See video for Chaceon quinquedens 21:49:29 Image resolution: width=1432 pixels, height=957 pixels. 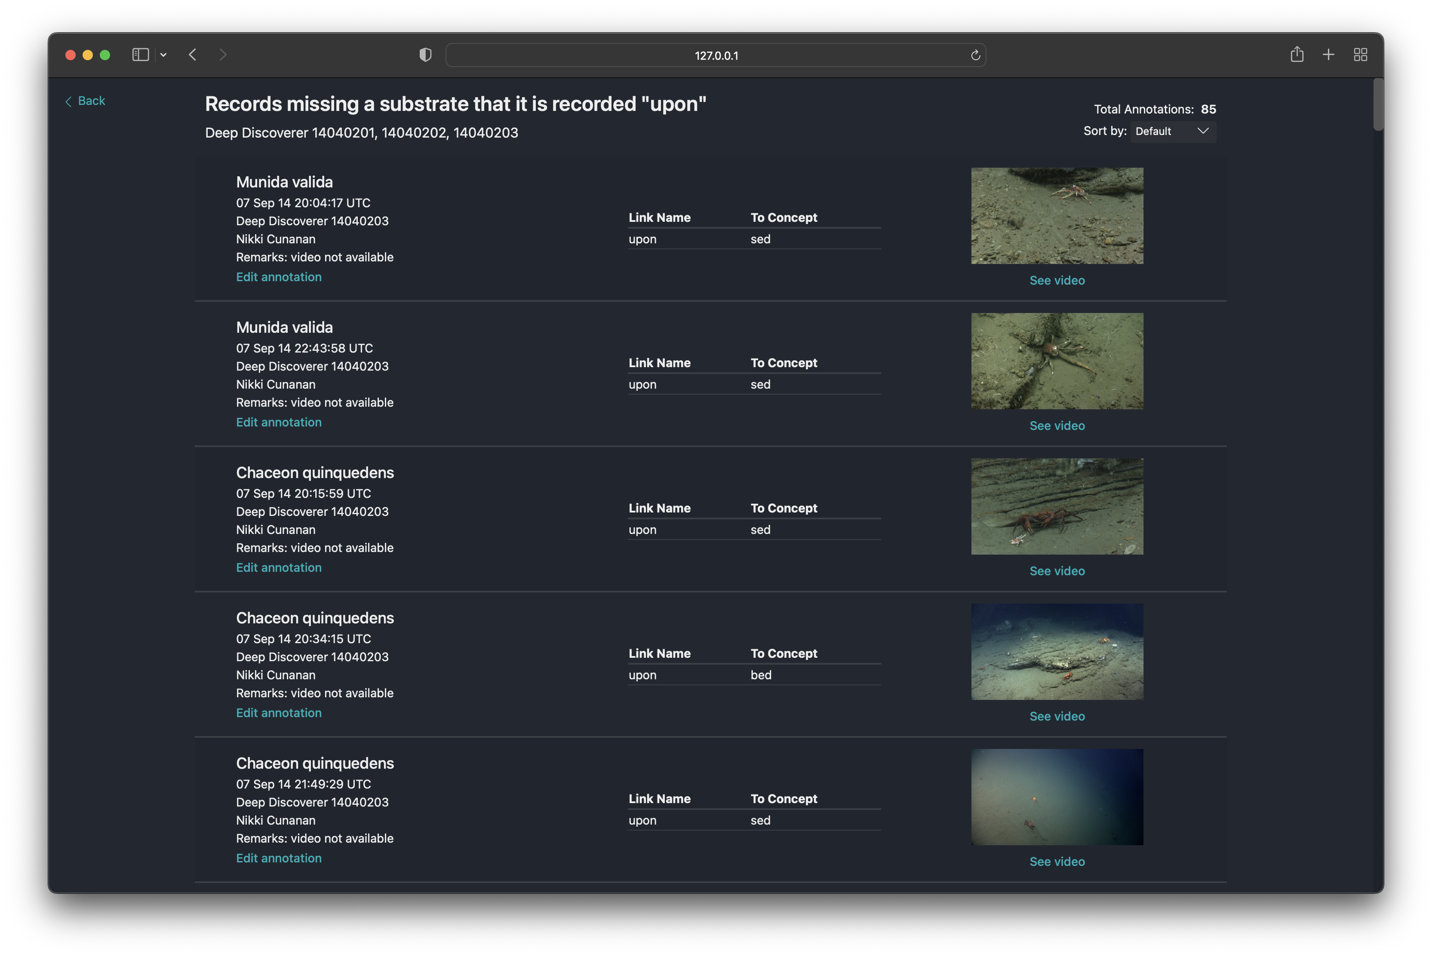point(1057,861)
